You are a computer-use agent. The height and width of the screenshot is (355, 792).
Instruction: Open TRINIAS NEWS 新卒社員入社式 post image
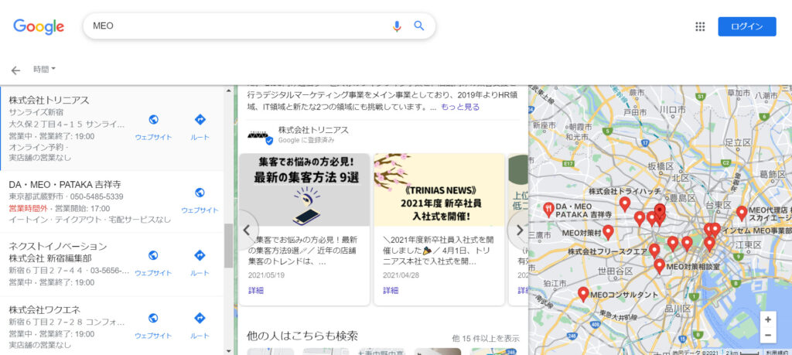click(x=439, y=189)
